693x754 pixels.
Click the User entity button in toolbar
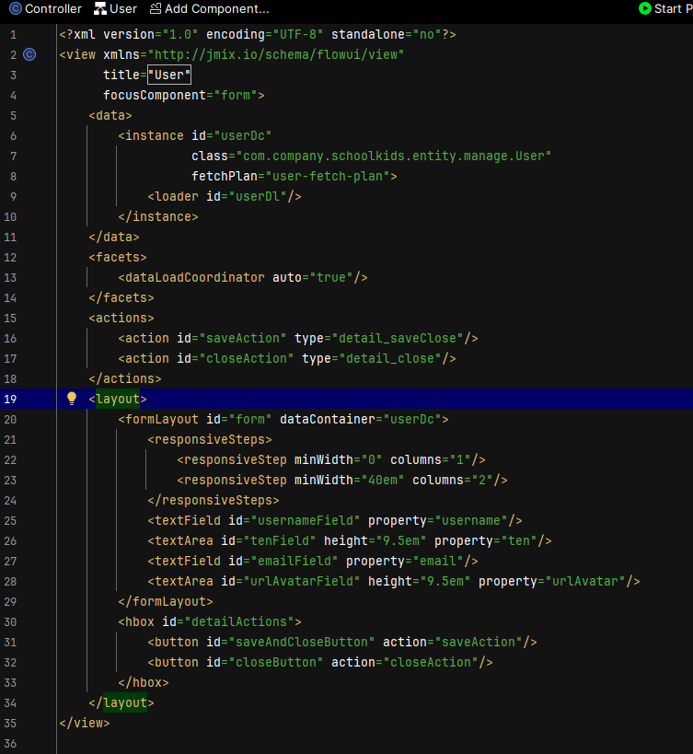click(115, 8)
